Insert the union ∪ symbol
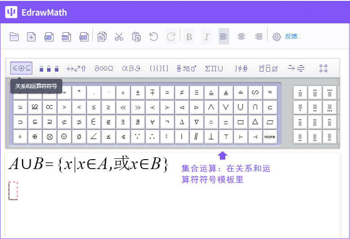The width and height of the screenshot is (350, 239). [241, 108]
